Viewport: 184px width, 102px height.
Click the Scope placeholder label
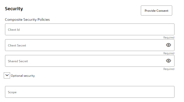[12, 92]
